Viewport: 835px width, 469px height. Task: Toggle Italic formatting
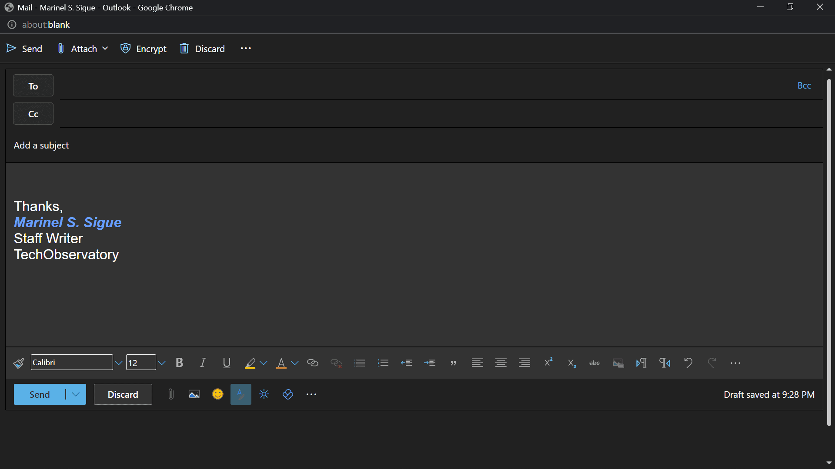(x=203, y=363)
